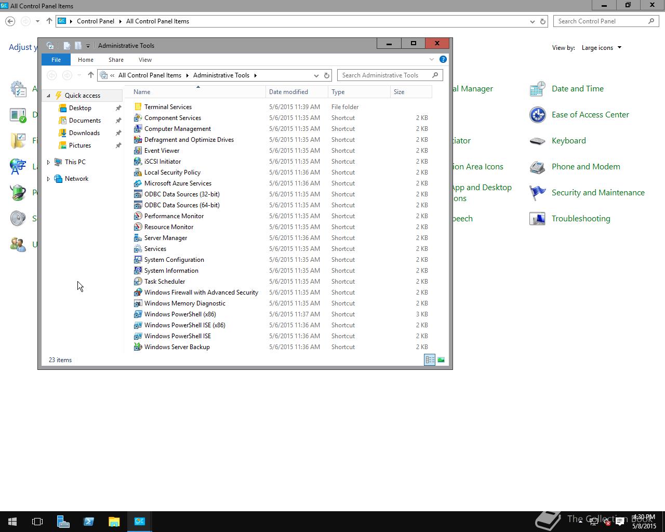
Task: Open the View by Large icons dropdown
Action: tap(601, 48)
